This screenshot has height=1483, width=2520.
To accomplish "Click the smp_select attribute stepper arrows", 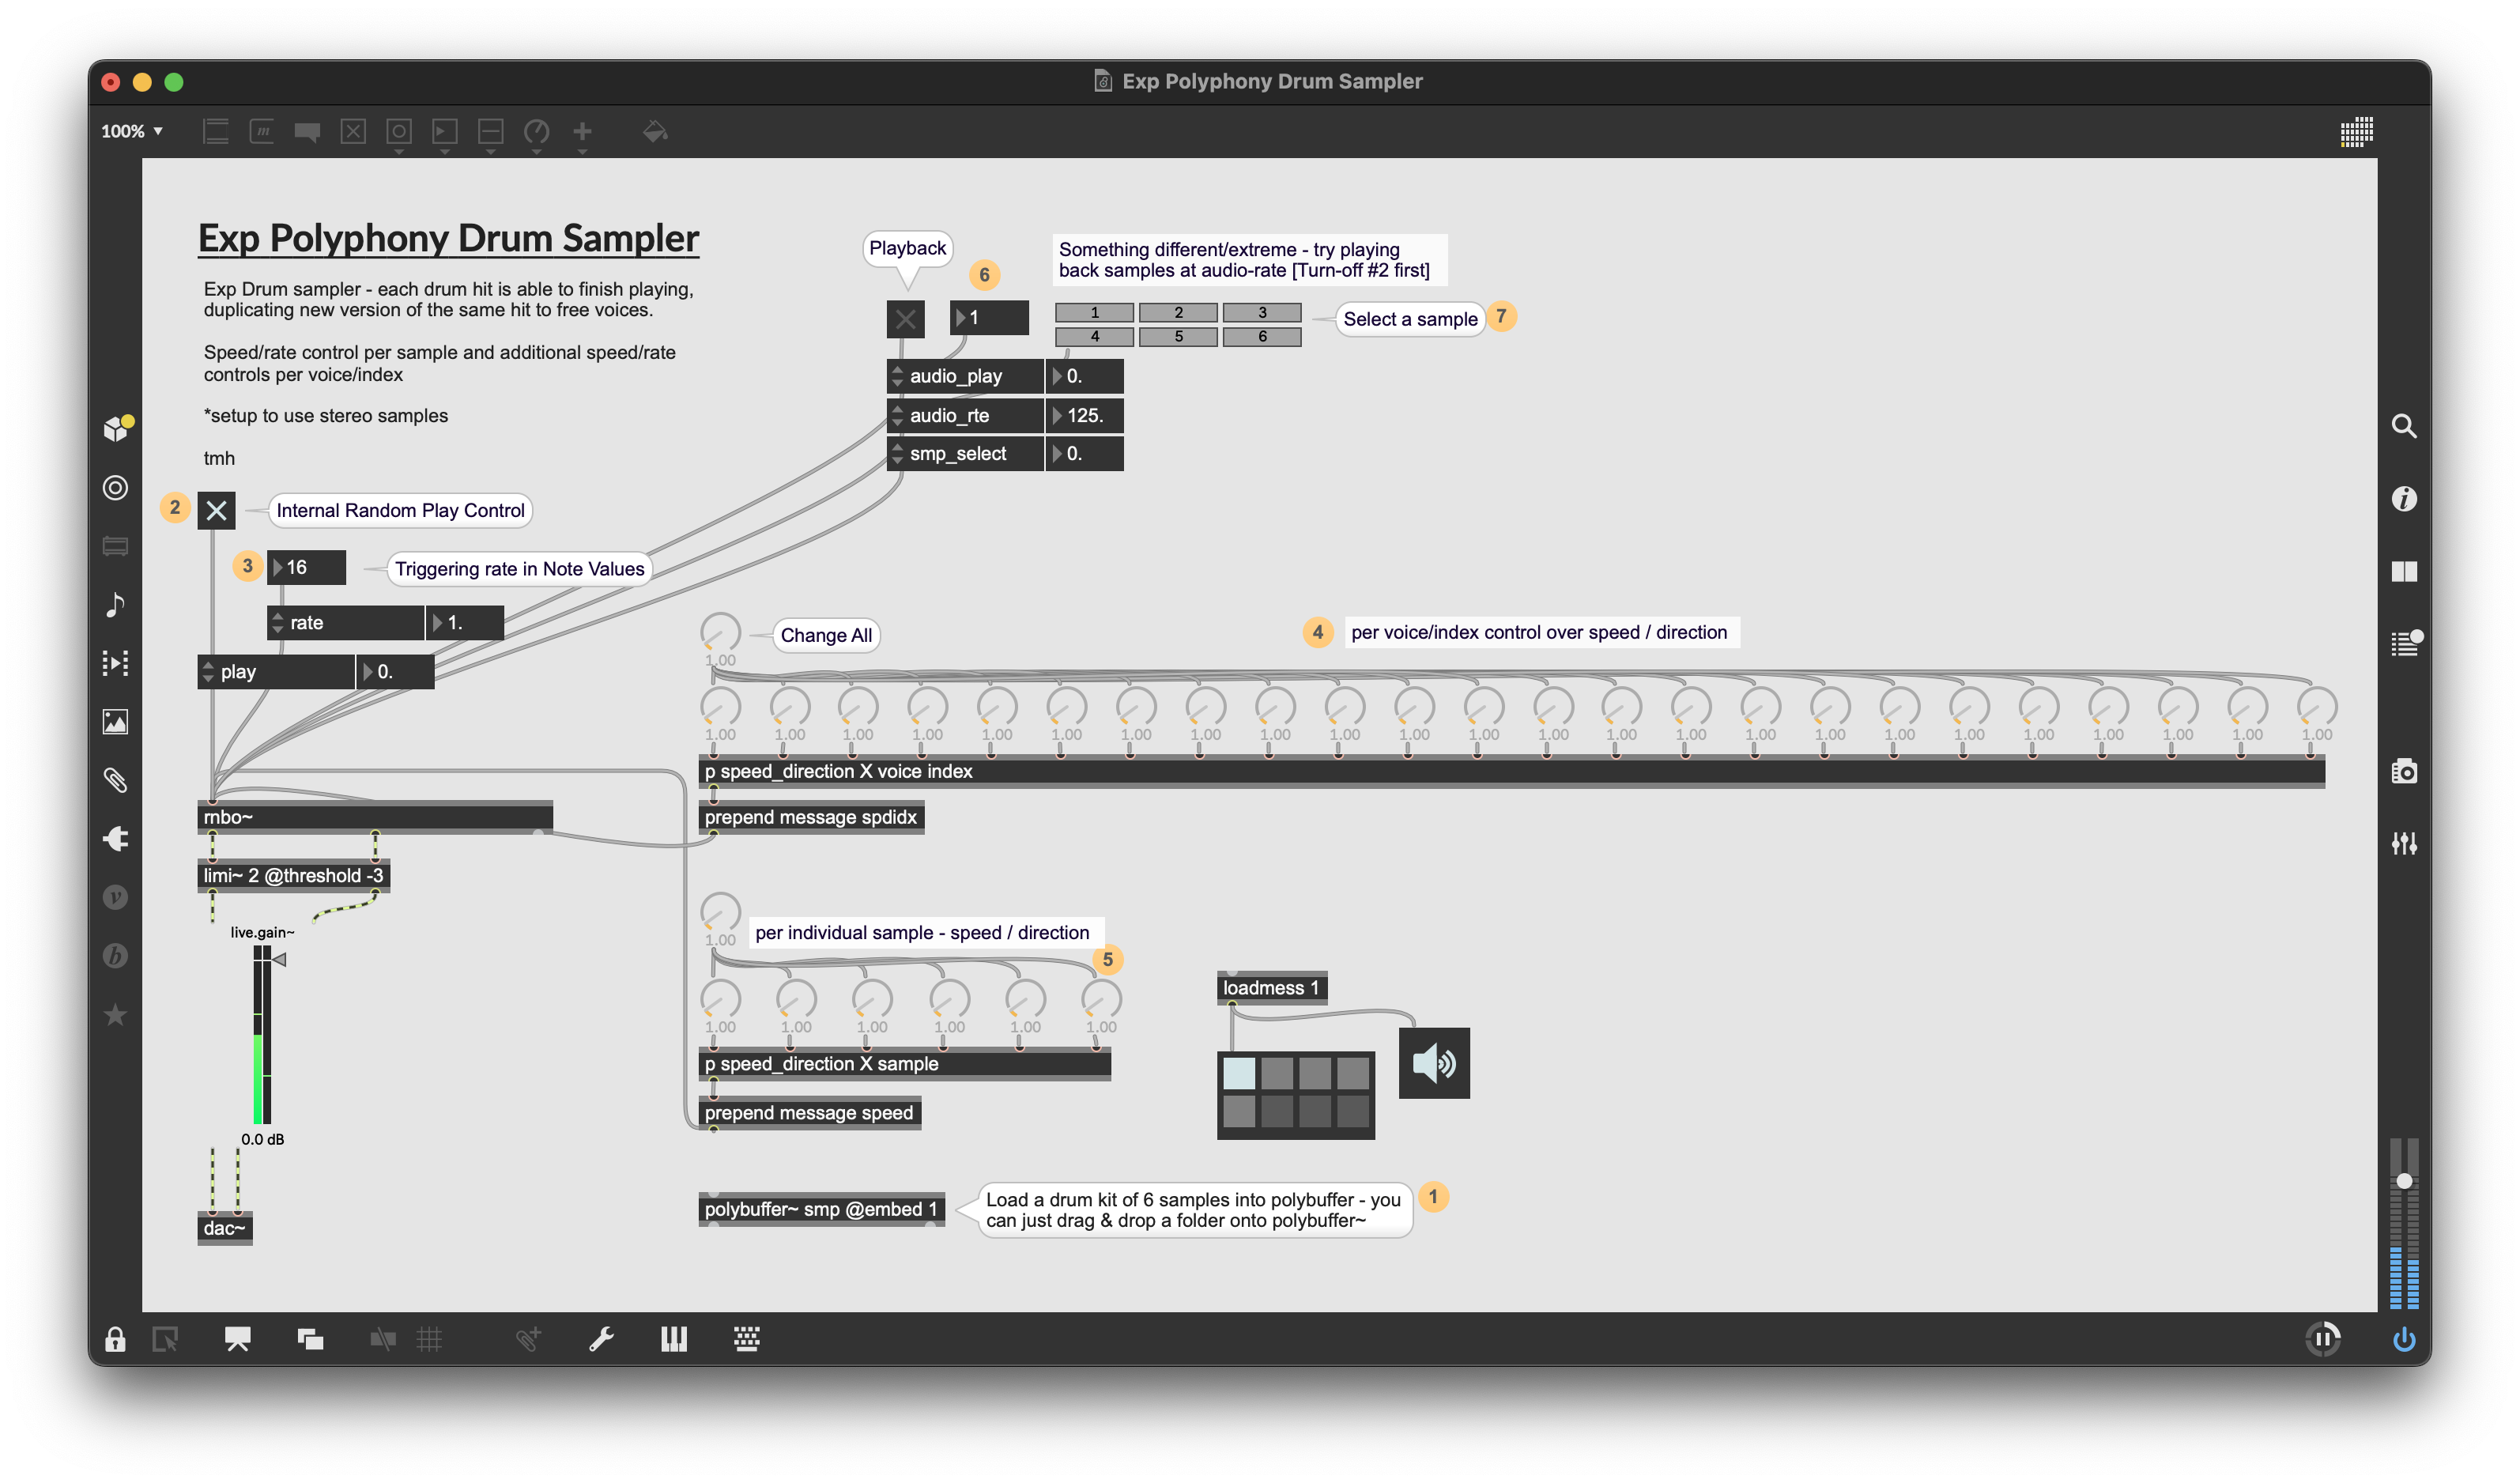I will click(897, 453).
